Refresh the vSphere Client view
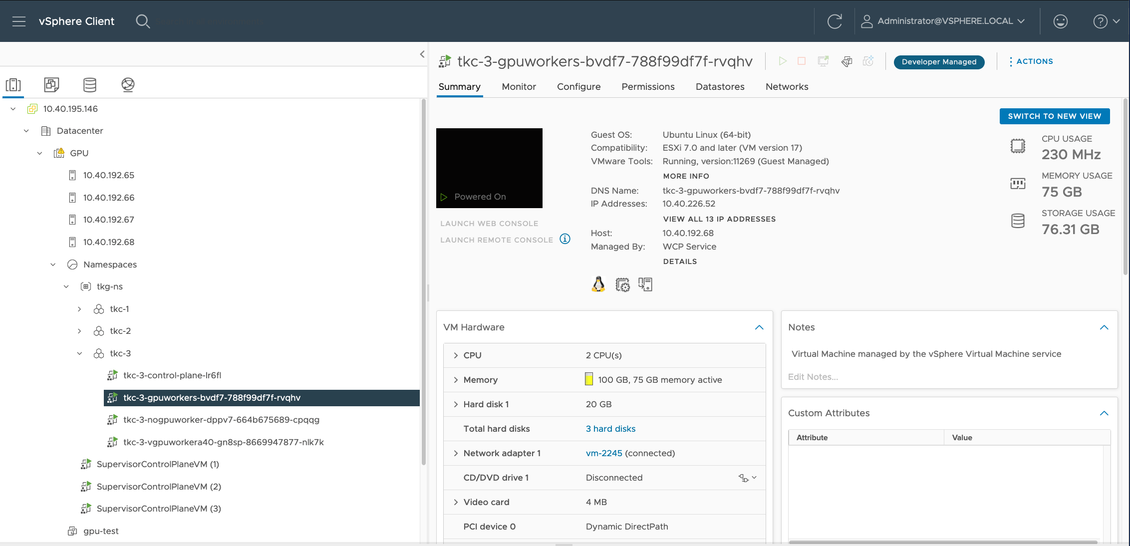The height and width of the screenshot is (546, 1130). tap(835, 21)
